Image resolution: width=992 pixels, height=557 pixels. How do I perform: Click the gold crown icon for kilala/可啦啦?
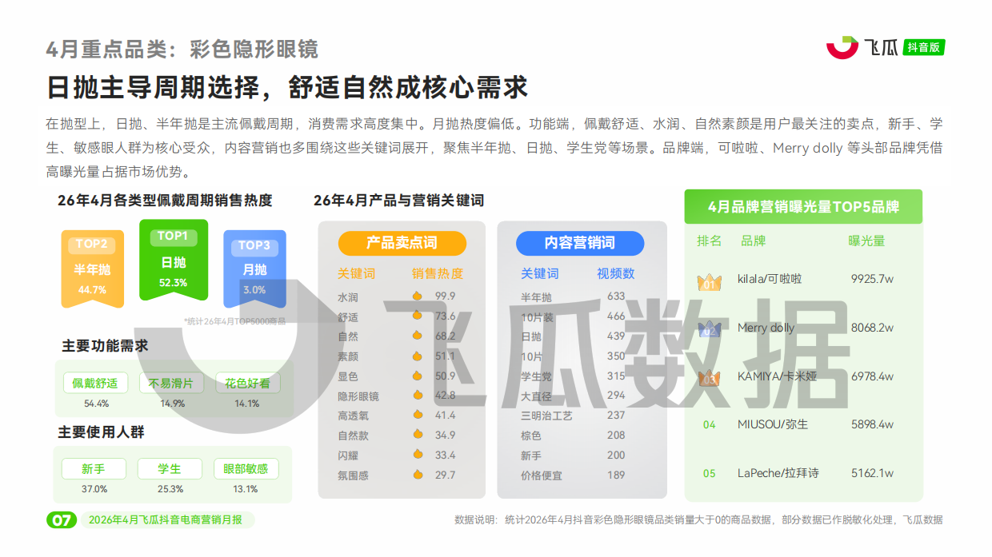pos(710,281)
